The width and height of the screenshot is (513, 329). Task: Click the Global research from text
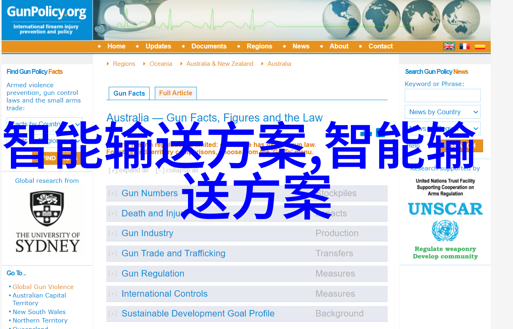pyautogui.click(x=47, y=181)
